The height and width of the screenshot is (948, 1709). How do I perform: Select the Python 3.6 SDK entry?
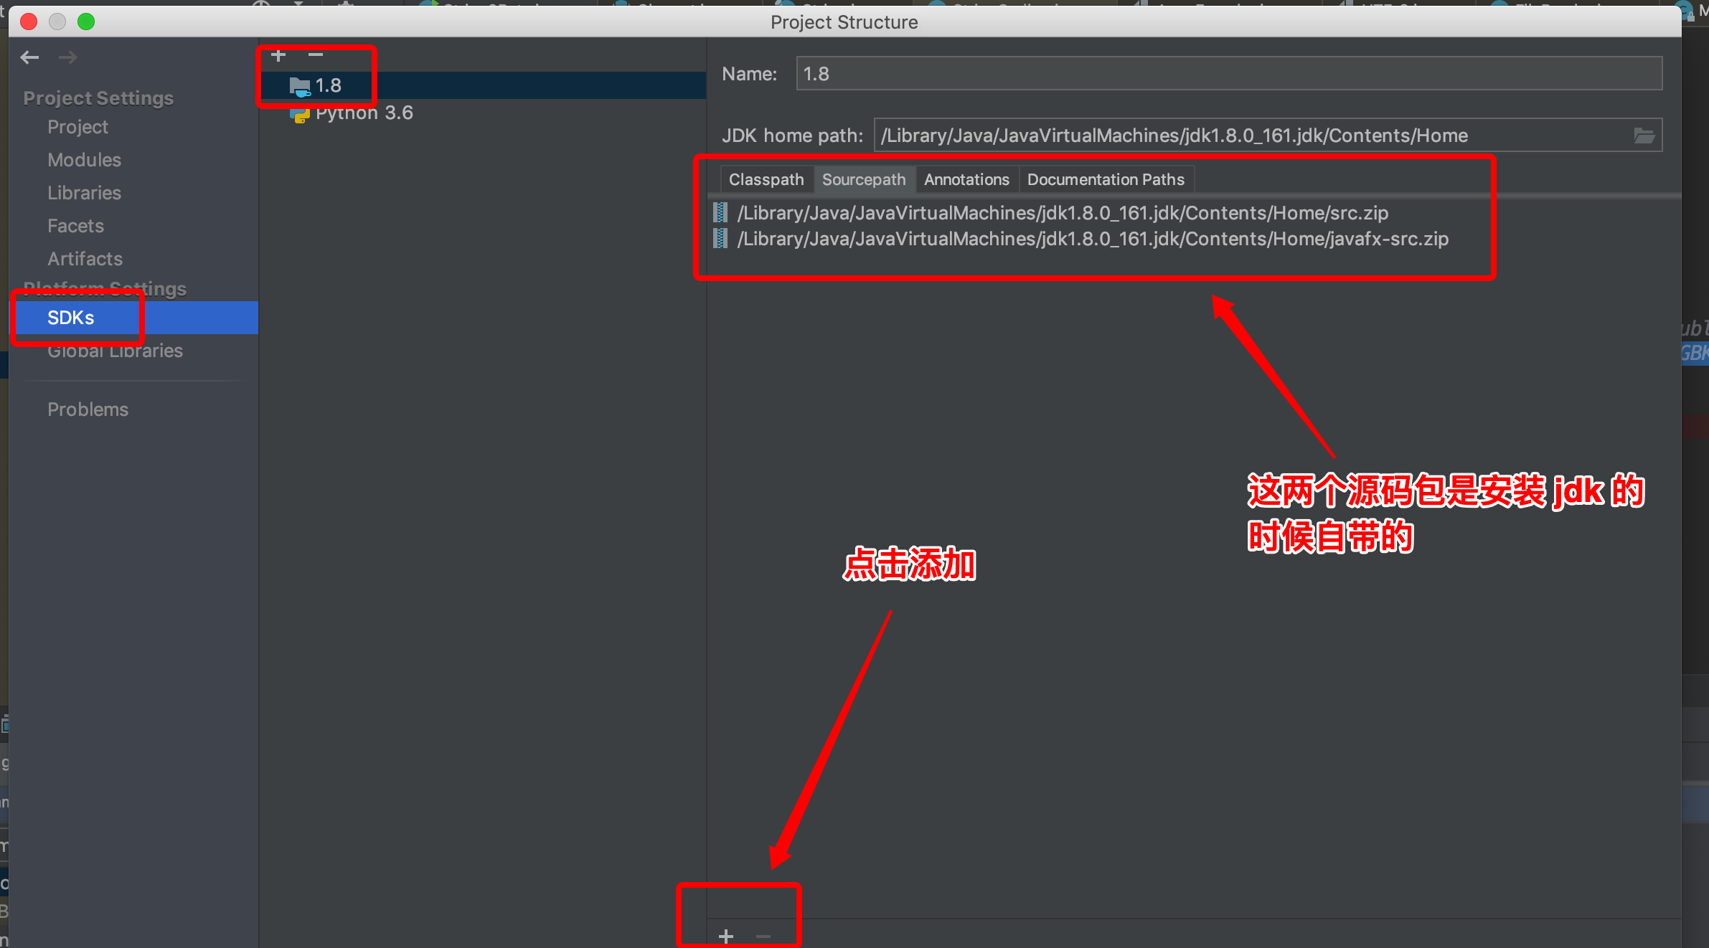point(363,113)
